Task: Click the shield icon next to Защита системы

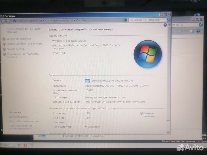Action: [4, 49]
